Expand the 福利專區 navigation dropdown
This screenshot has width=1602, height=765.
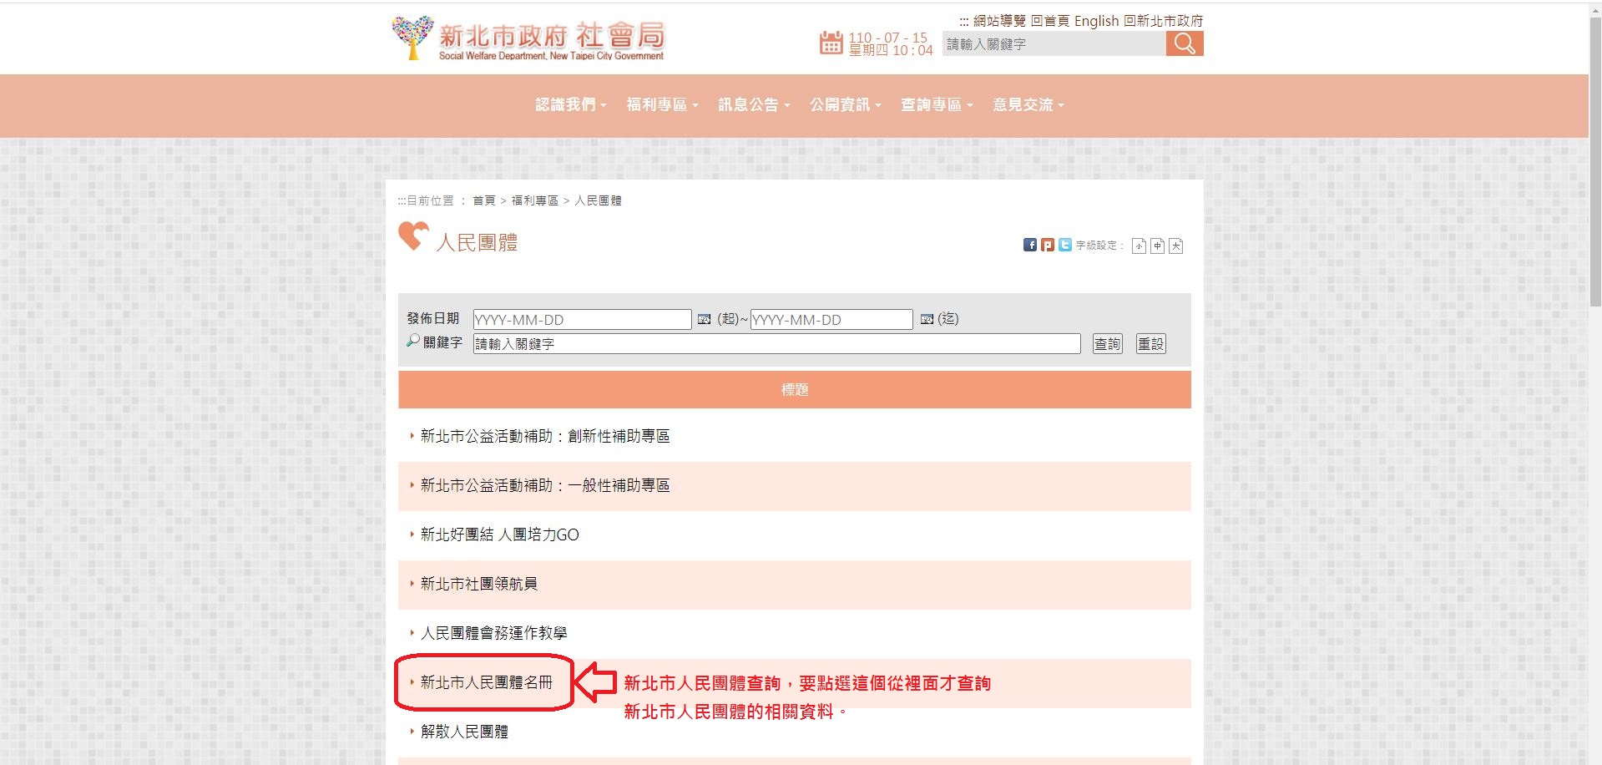[x=661, y=105]
